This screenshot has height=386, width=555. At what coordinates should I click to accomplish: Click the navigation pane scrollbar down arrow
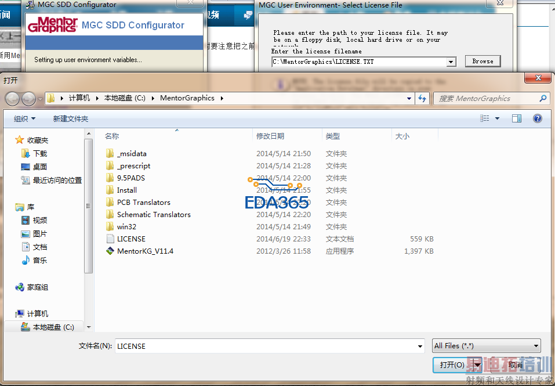click(89, 327)
